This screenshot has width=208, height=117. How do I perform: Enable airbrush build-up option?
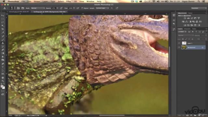coord(78,8)
